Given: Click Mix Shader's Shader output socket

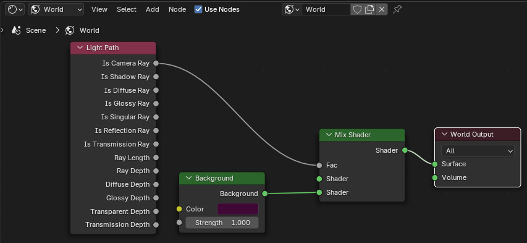Looking at the screenshot, I should pyautogui.click(x=405, y=150).
